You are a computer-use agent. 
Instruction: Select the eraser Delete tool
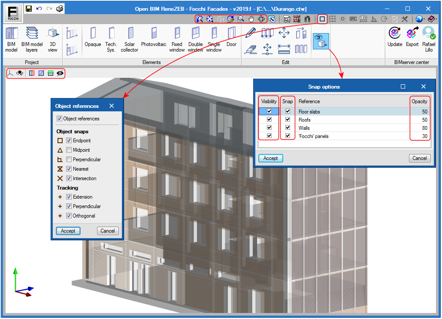pyautogui.click(x=250, y=49)
